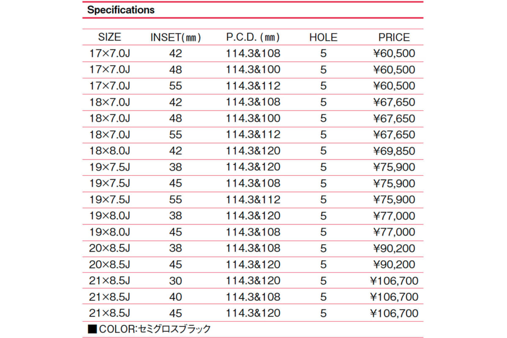Select the INSET(mm) column header
Screen dimensions: 507x338
click(x=176, y=37)
